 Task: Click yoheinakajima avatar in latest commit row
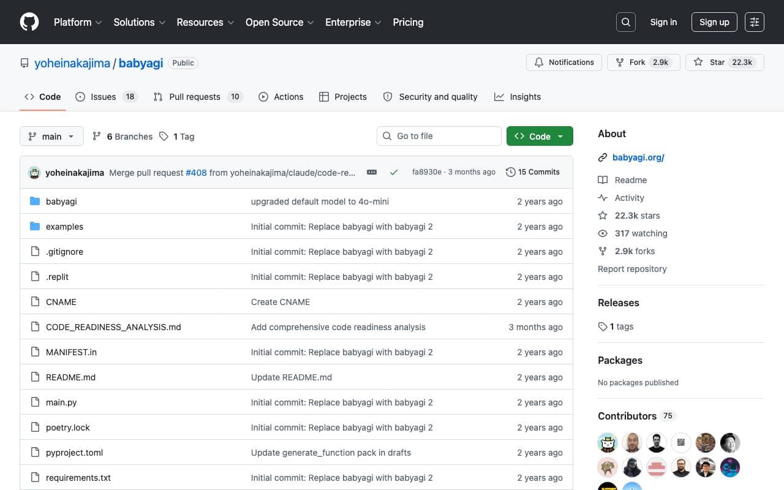[34, 173]
